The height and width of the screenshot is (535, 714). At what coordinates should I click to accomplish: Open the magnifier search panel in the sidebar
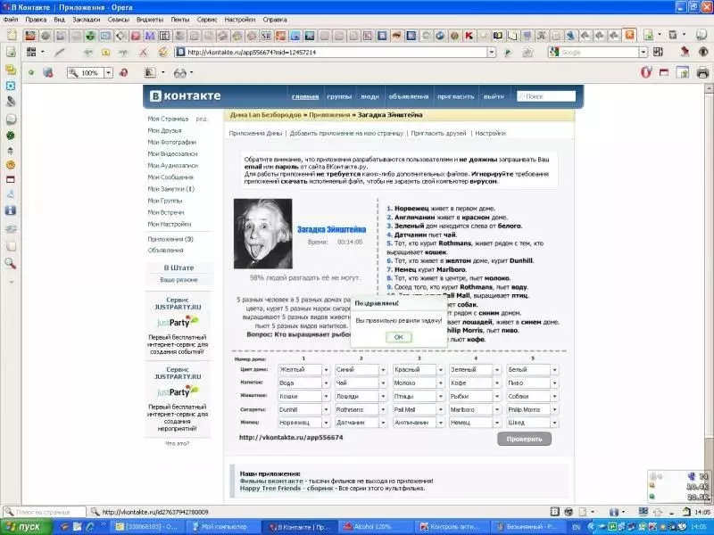click(x=11, y=263)
